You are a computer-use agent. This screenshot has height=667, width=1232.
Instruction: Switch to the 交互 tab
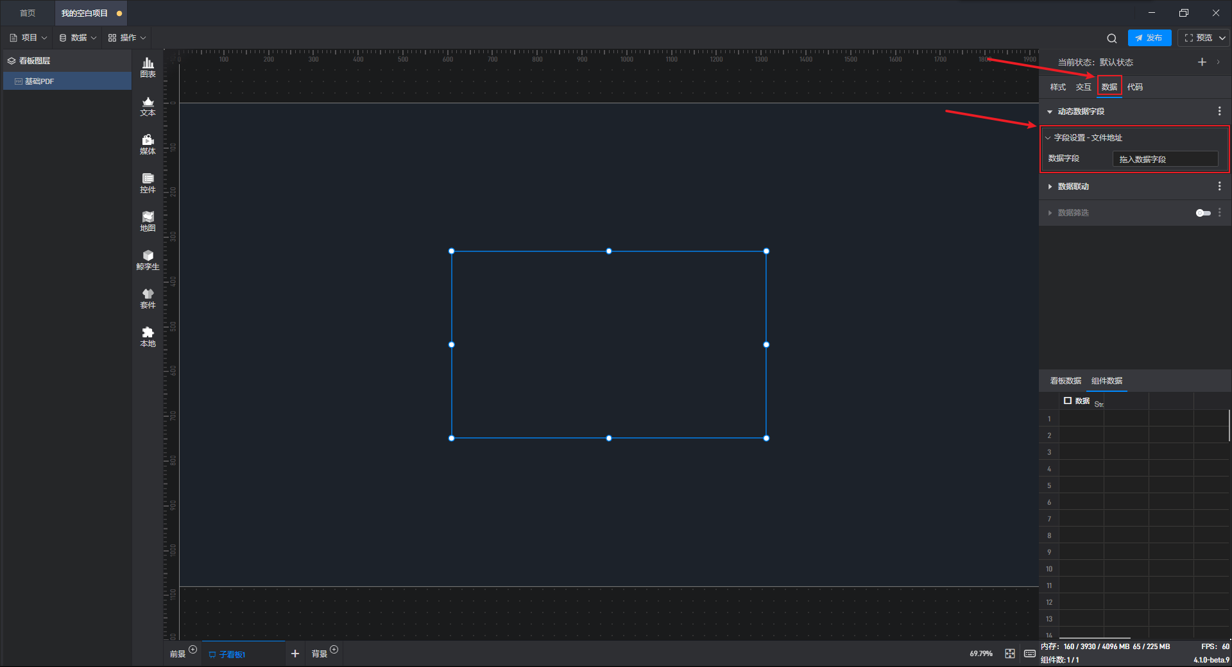click(x=1084, y=87)
